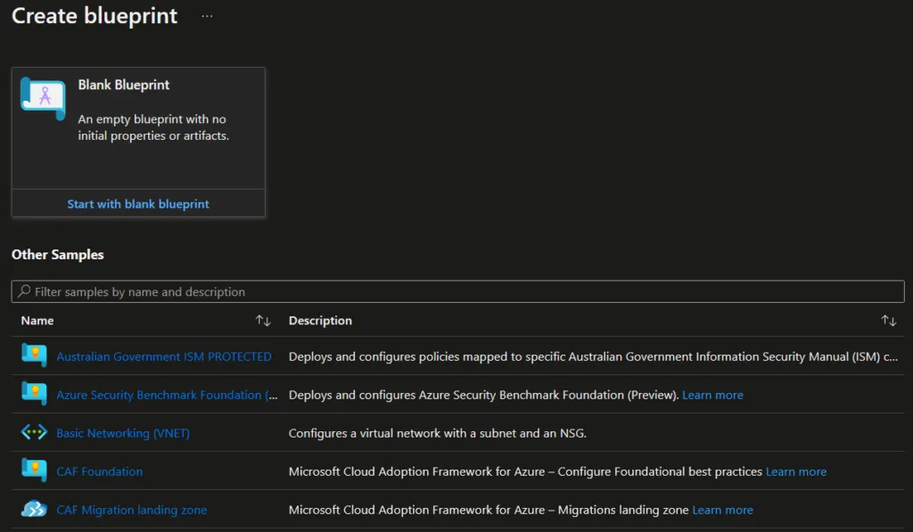913x532 pixels.
Task: Click the CAF Foundation icon
Action: 34,471
